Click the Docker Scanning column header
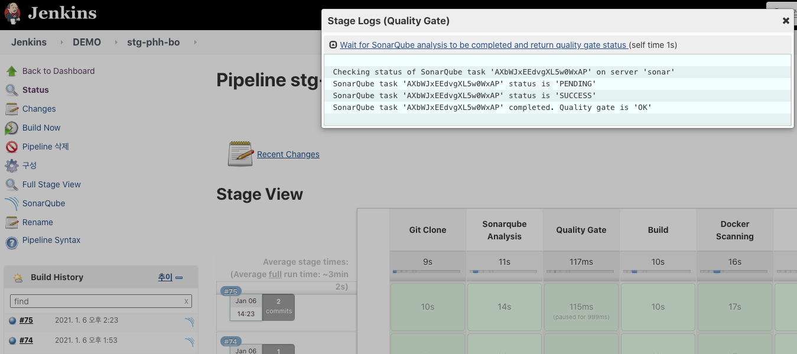 coord(735,230)
